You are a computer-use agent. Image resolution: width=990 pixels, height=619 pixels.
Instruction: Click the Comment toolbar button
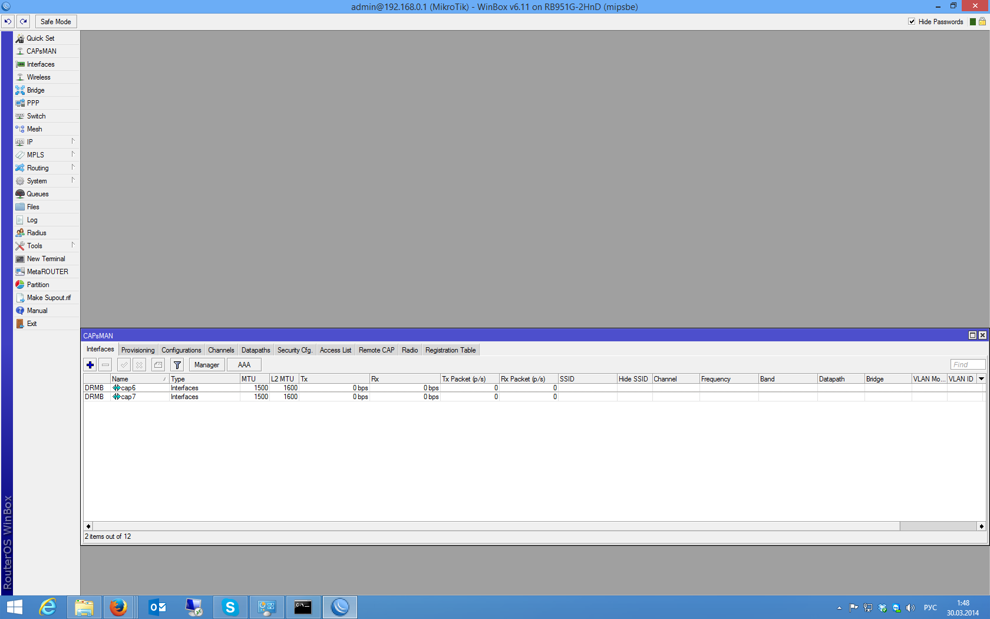[x=158, y=365]
